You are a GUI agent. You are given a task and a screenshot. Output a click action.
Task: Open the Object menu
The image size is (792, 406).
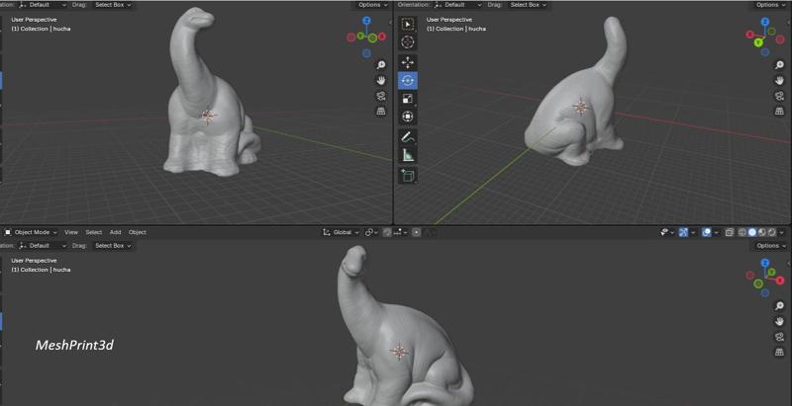138,232
